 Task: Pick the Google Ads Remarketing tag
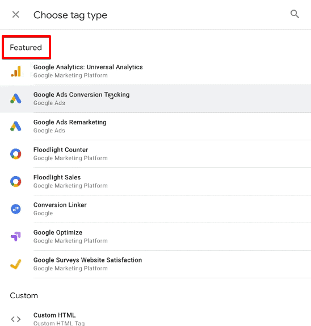click(155, 126)
